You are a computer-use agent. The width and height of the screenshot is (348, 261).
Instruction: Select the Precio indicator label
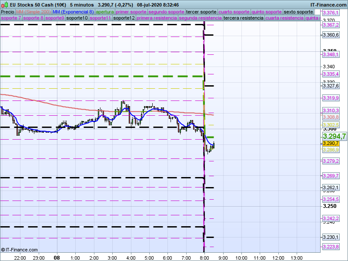coord(7,12)
